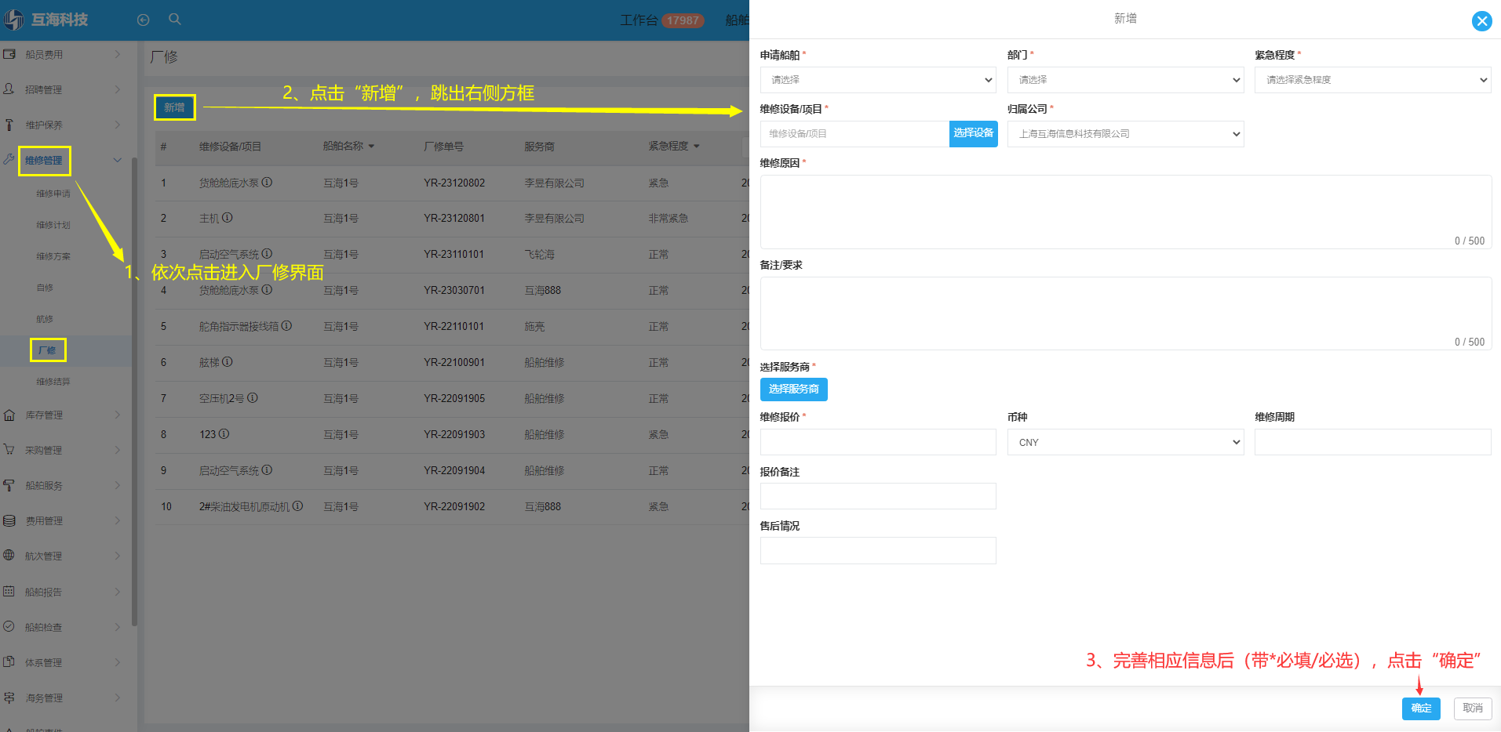Click info icon beside 舷梯
The image size is (1501, 732).
point(228,362)
